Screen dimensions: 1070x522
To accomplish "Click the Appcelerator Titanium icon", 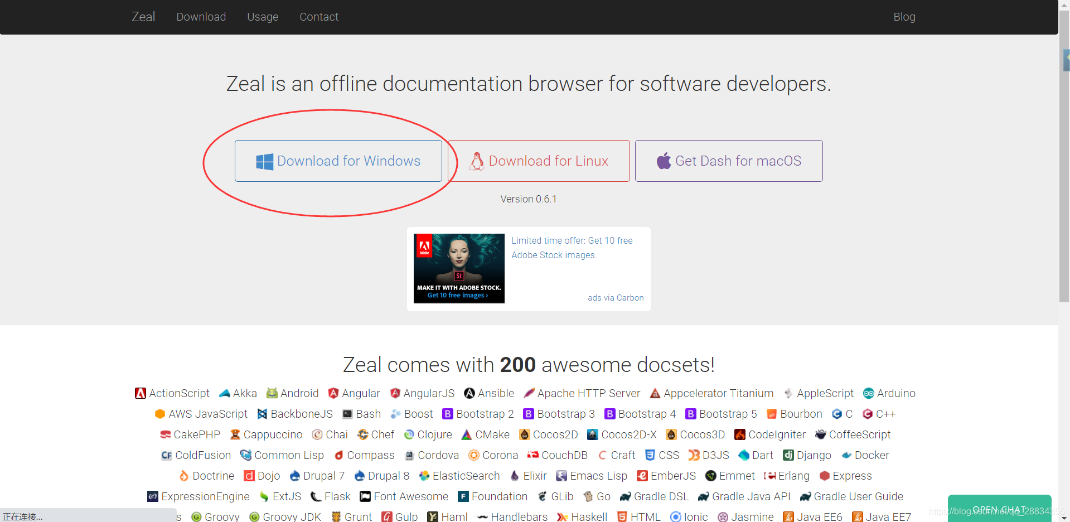I will [655, 393].
